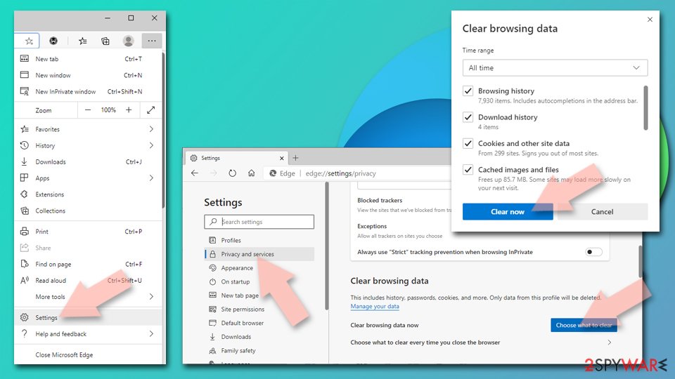
Task: Open Appearance settings section
Action: [259, 267]
